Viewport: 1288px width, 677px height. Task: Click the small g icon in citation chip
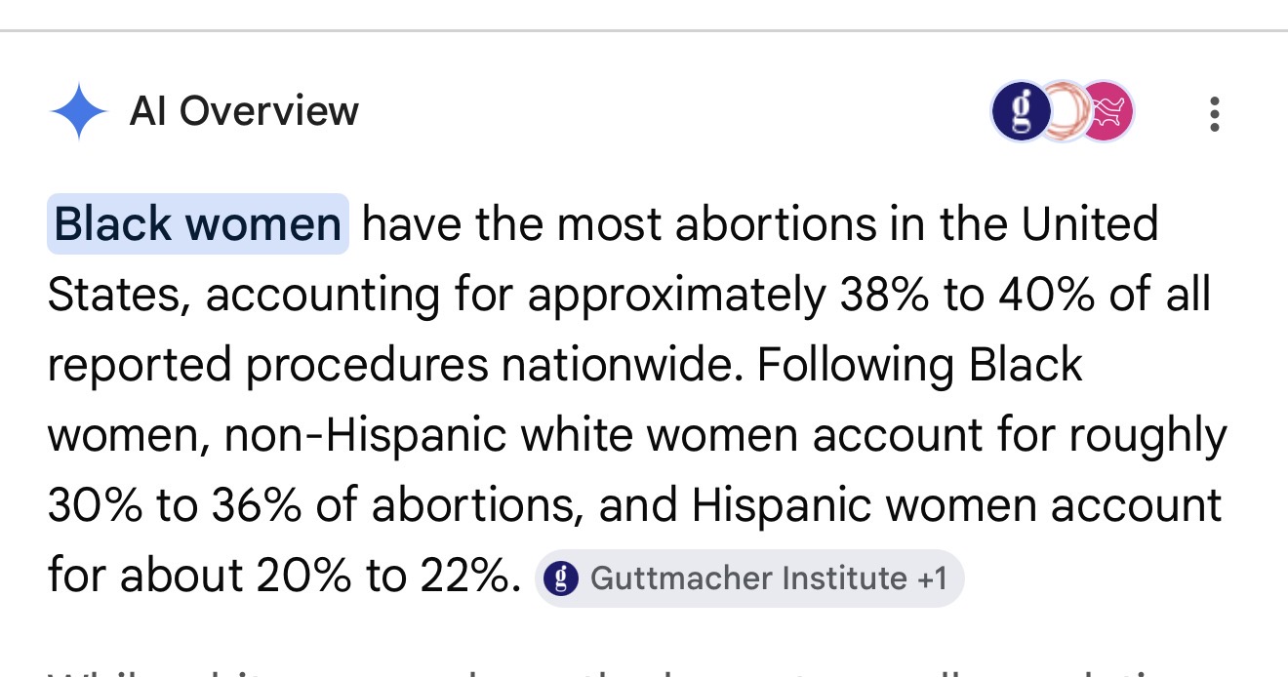560,578
